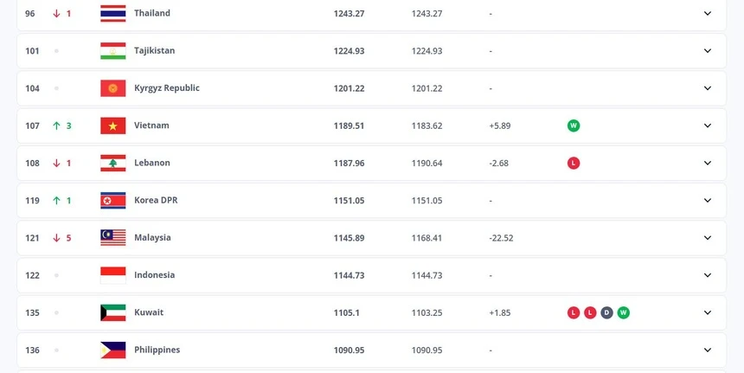Open the Tajikistan team link
Screen dimensions: 744x373
154,50
